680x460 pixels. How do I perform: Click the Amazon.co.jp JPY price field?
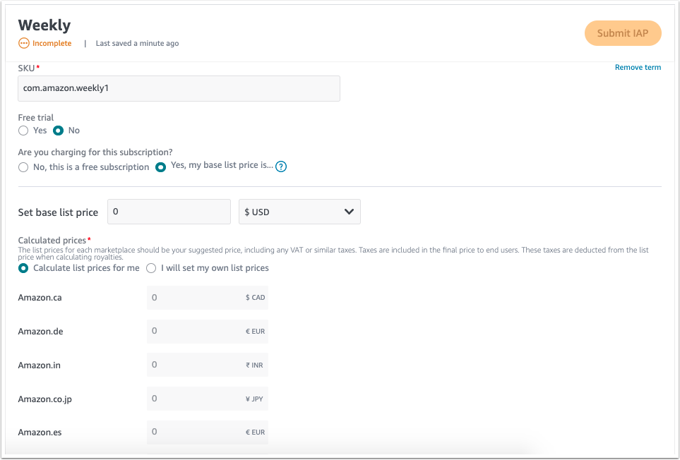click(208, 399)
